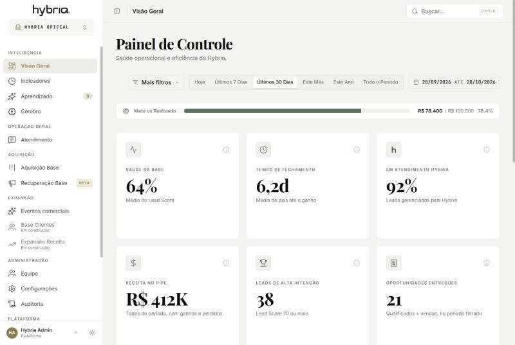The height and width of the screenshot is (345, 515).
Task: Click the Cérebro brain icon
Action: (x=12, y=111)
